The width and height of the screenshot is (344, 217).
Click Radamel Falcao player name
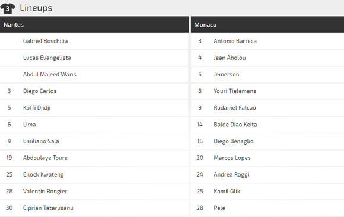coord(235,108)
